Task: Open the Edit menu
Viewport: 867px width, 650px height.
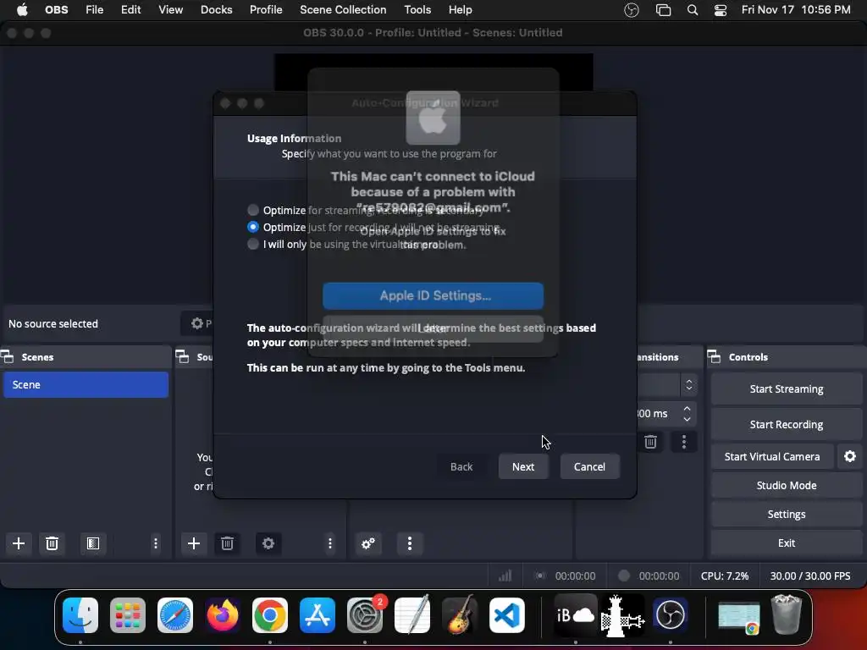Action: click(x=131, y=10)
